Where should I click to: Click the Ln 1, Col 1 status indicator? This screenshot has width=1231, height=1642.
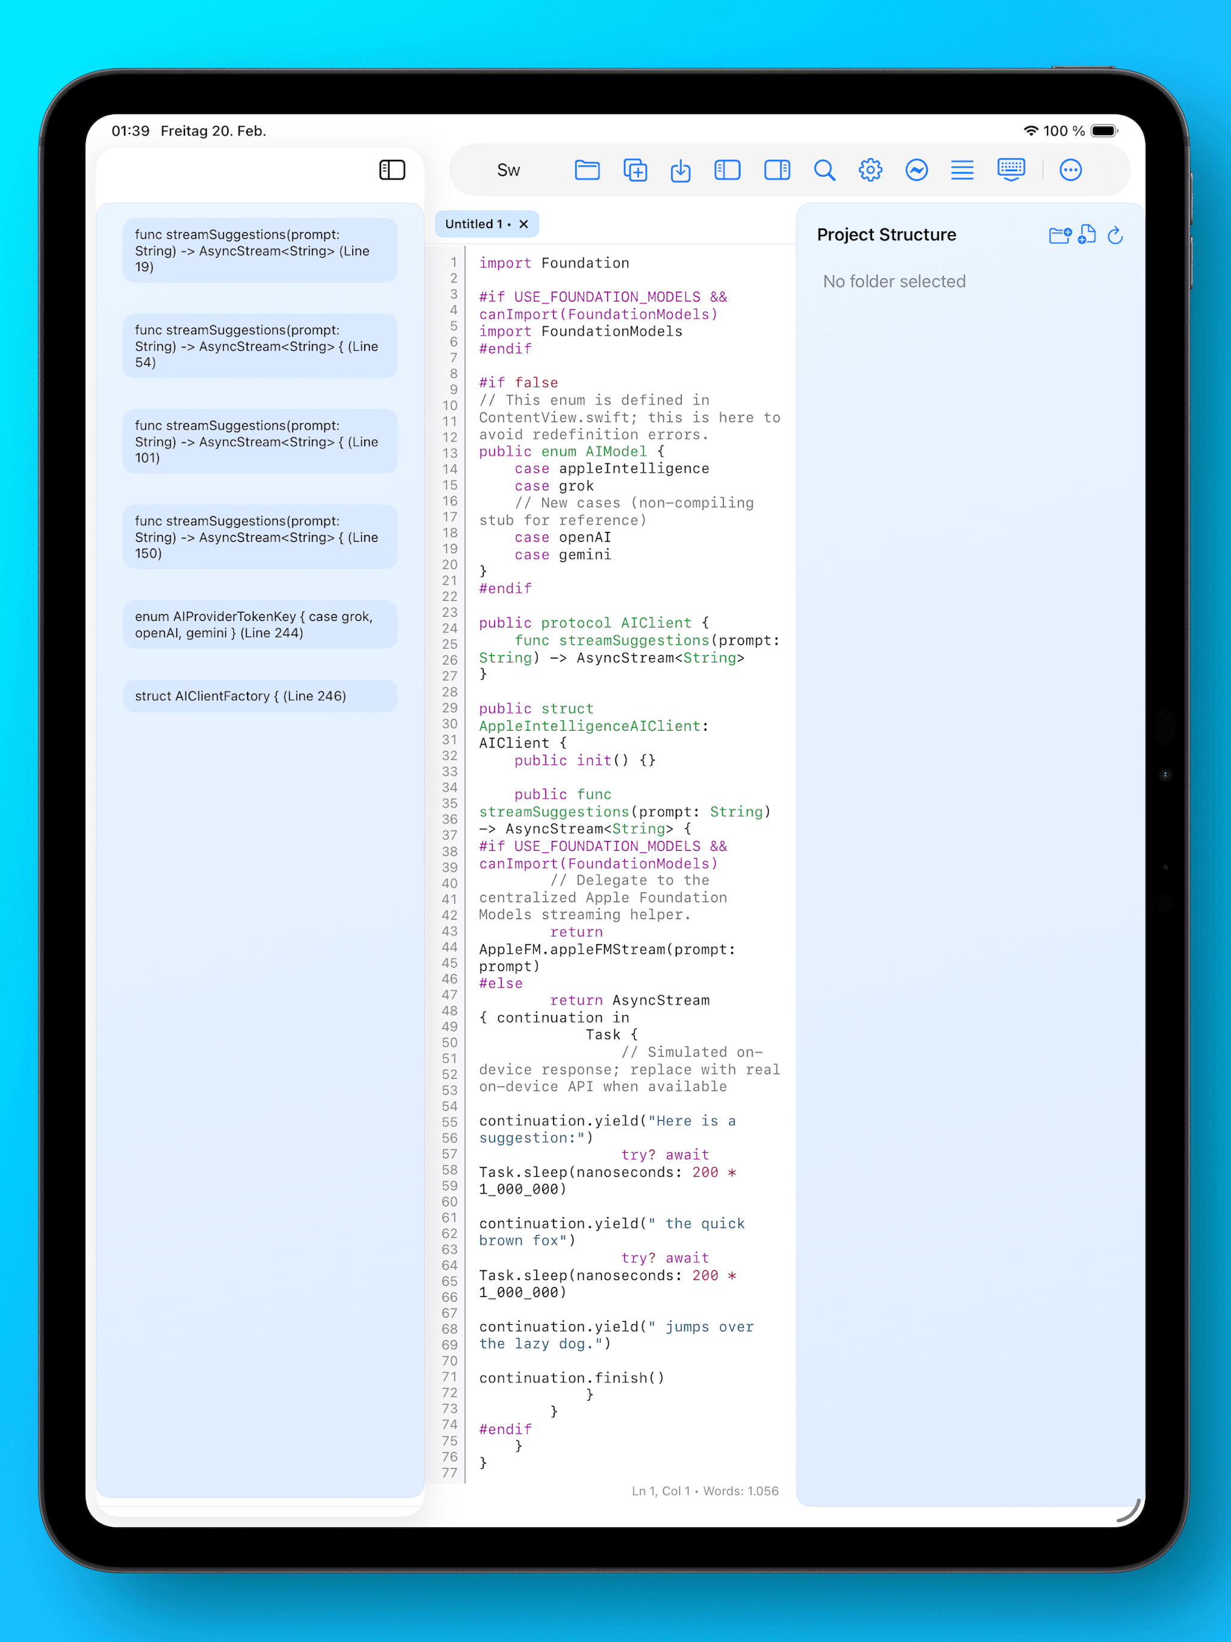point(659,1491)
